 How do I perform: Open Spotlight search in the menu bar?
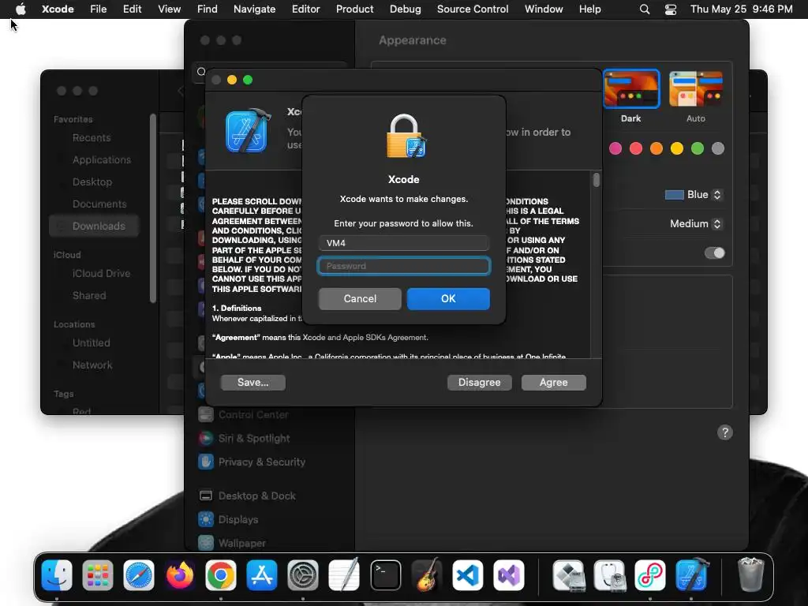[644, 9]
